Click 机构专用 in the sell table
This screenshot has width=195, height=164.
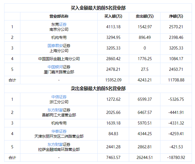[x=59, y=123]
